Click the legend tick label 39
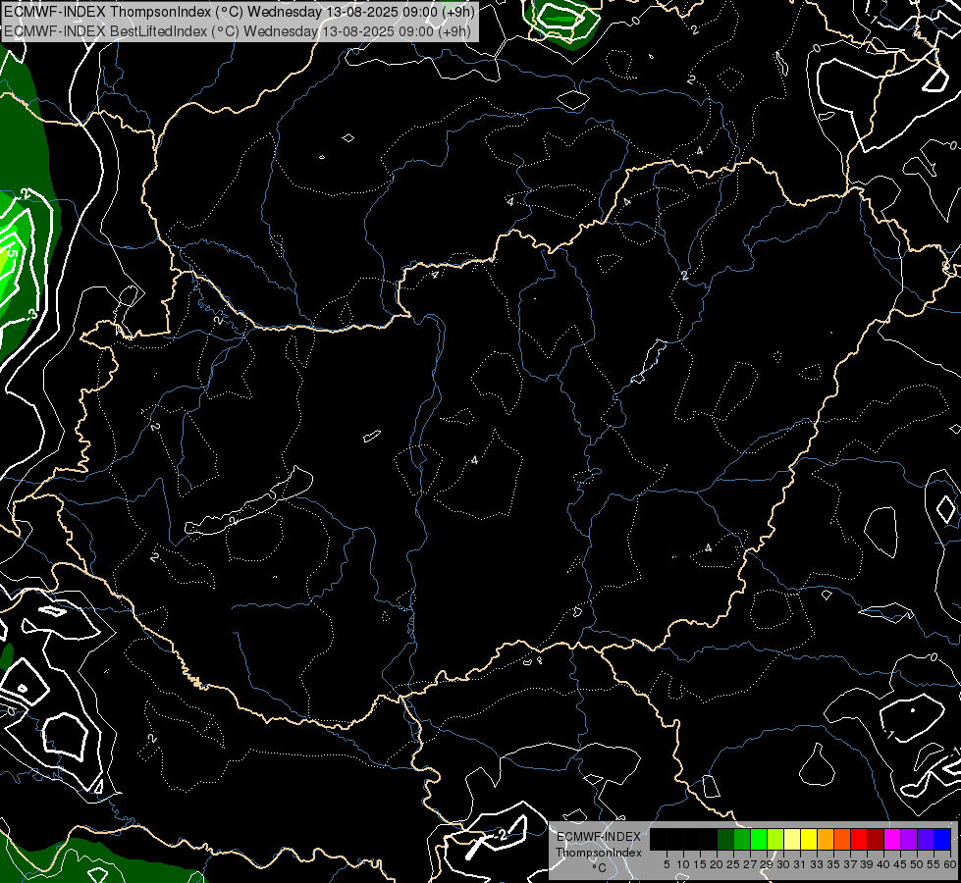This screenshot has height=883, width=961. coord(867,864)
